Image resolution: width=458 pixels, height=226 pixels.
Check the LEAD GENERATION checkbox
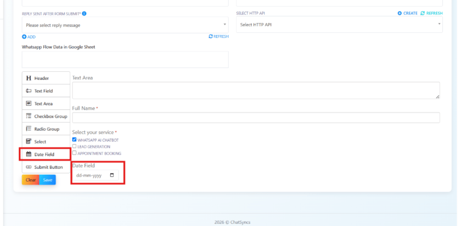(x=74, y=146)
